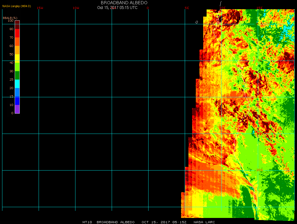The height and width of the screenshot is (224, 297).
Task: Click the purple 0–10% legend swatch
Action: click(x=17, y=109)
